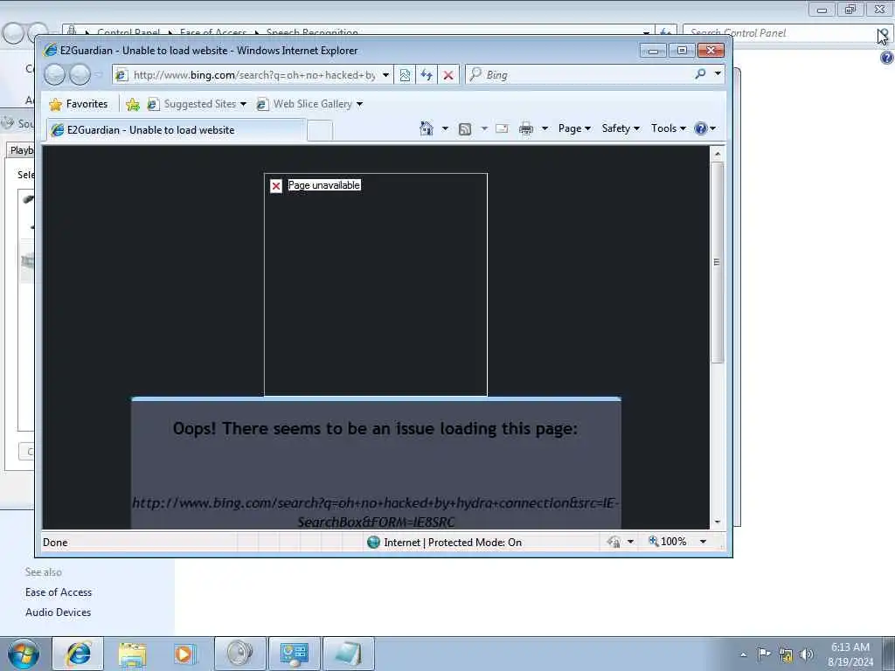Click the address bar URL field
The height and width of the screenshot is (671, 895).
[254, 75]
